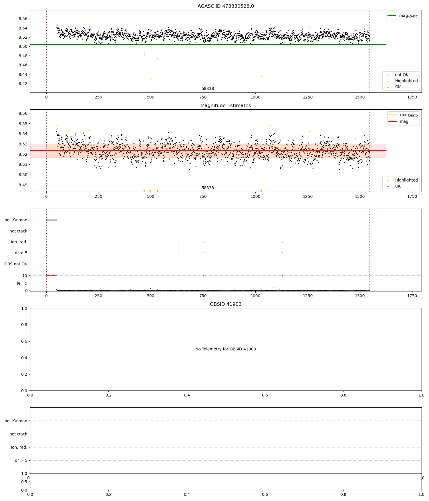Click the red mag line across the Magnitude Estimates plot
This screenshot has width=429, height=501.
(208, 151)
